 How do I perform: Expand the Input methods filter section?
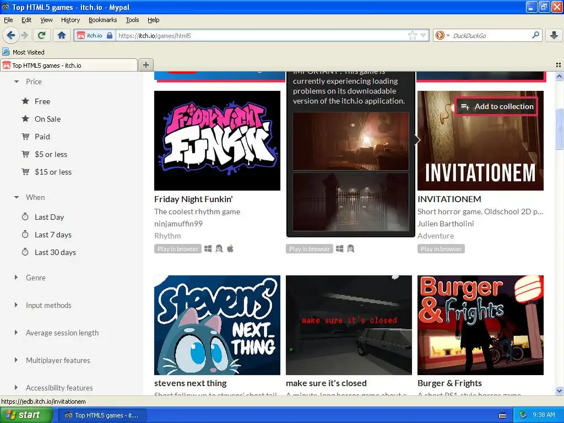point(43,305)
